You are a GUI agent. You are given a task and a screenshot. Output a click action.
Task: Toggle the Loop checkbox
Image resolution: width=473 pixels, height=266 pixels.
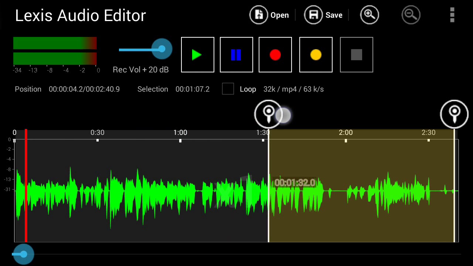click(x=228, y=89)
